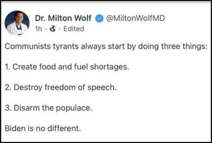Click the @MiltonWolfMD handle

pyautogui.click(x=135, y=18)
